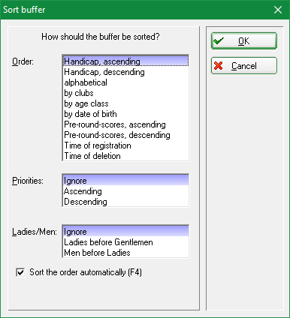
Task: Set Priorities to Descending
Action: pos(125,202)
